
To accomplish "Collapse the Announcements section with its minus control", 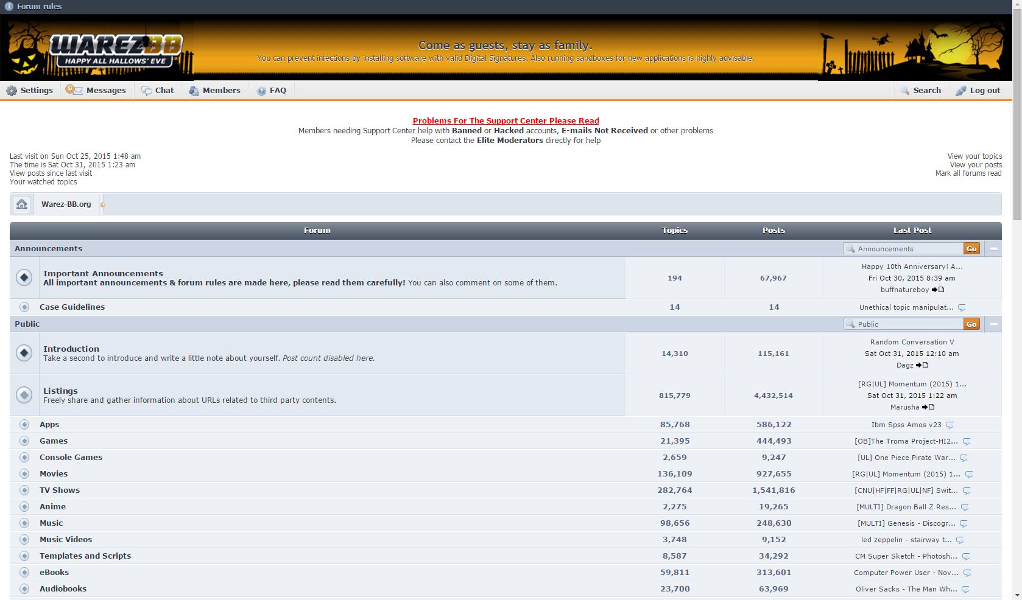I will (993, 248).
